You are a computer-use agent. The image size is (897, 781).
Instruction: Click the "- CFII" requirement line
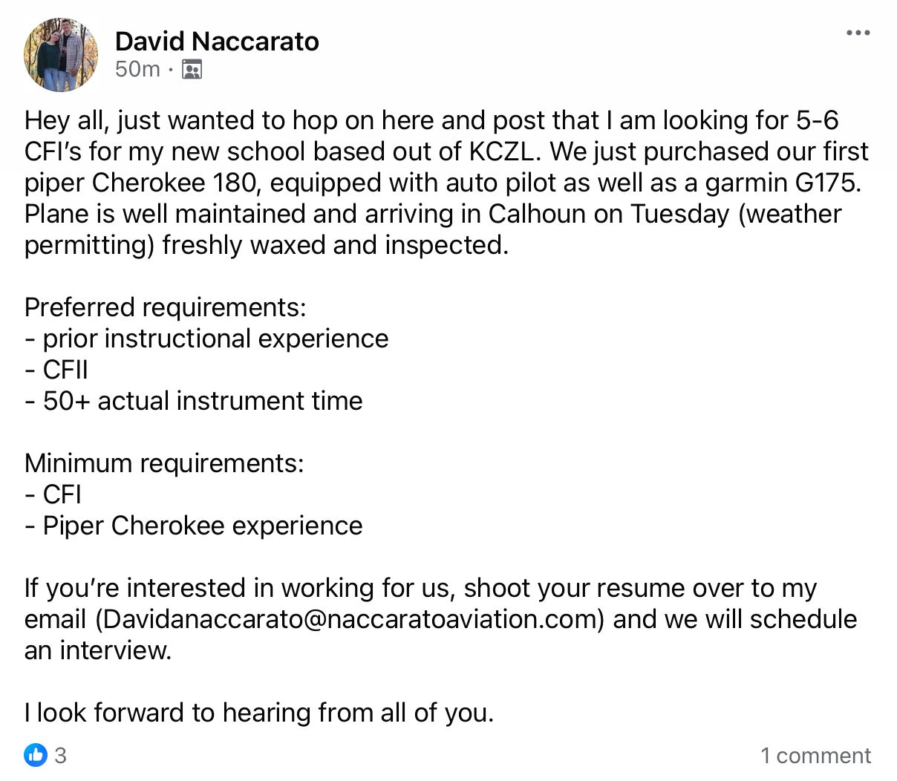click(56, 370)
